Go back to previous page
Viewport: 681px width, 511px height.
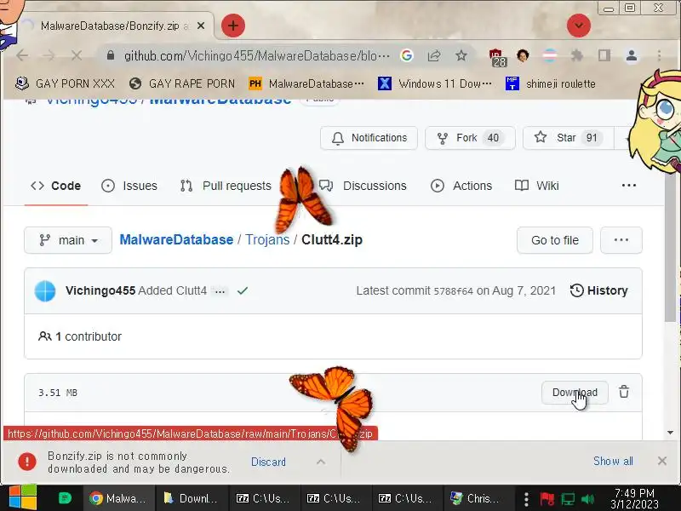point(22,55)
